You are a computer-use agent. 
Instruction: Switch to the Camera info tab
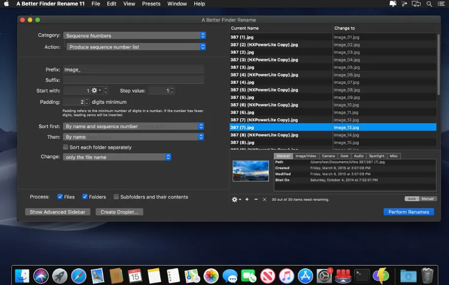click(x=328, y=156)
